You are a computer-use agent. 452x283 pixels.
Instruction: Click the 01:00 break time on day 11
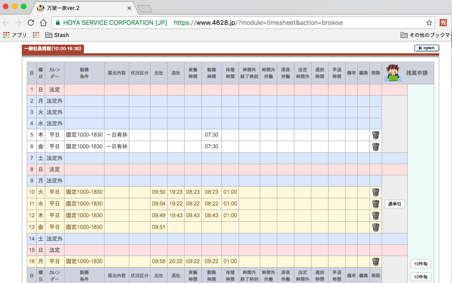[x=230, y=204]
